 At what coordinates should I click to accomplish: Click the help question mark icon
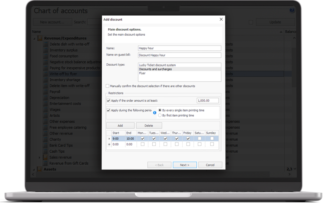click(x=292, y=11)
